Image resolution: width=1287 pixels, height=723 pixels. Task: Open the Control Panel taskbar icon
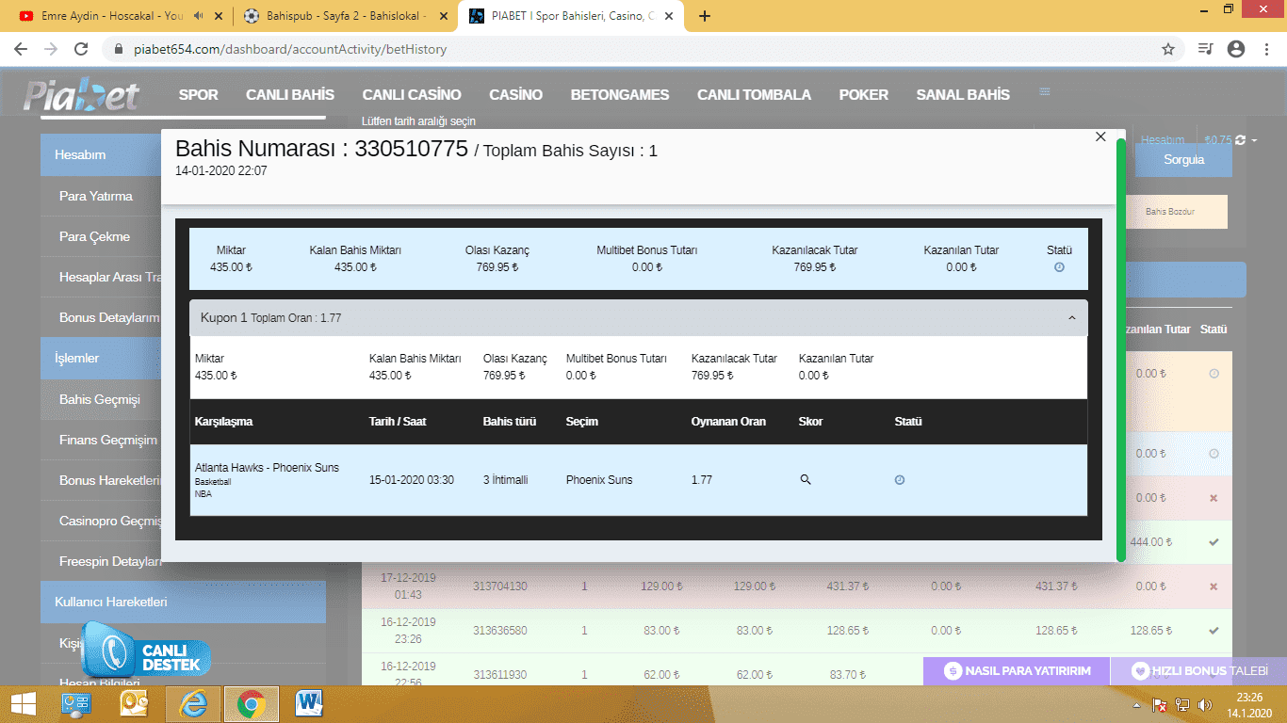(x=76, y=703)
